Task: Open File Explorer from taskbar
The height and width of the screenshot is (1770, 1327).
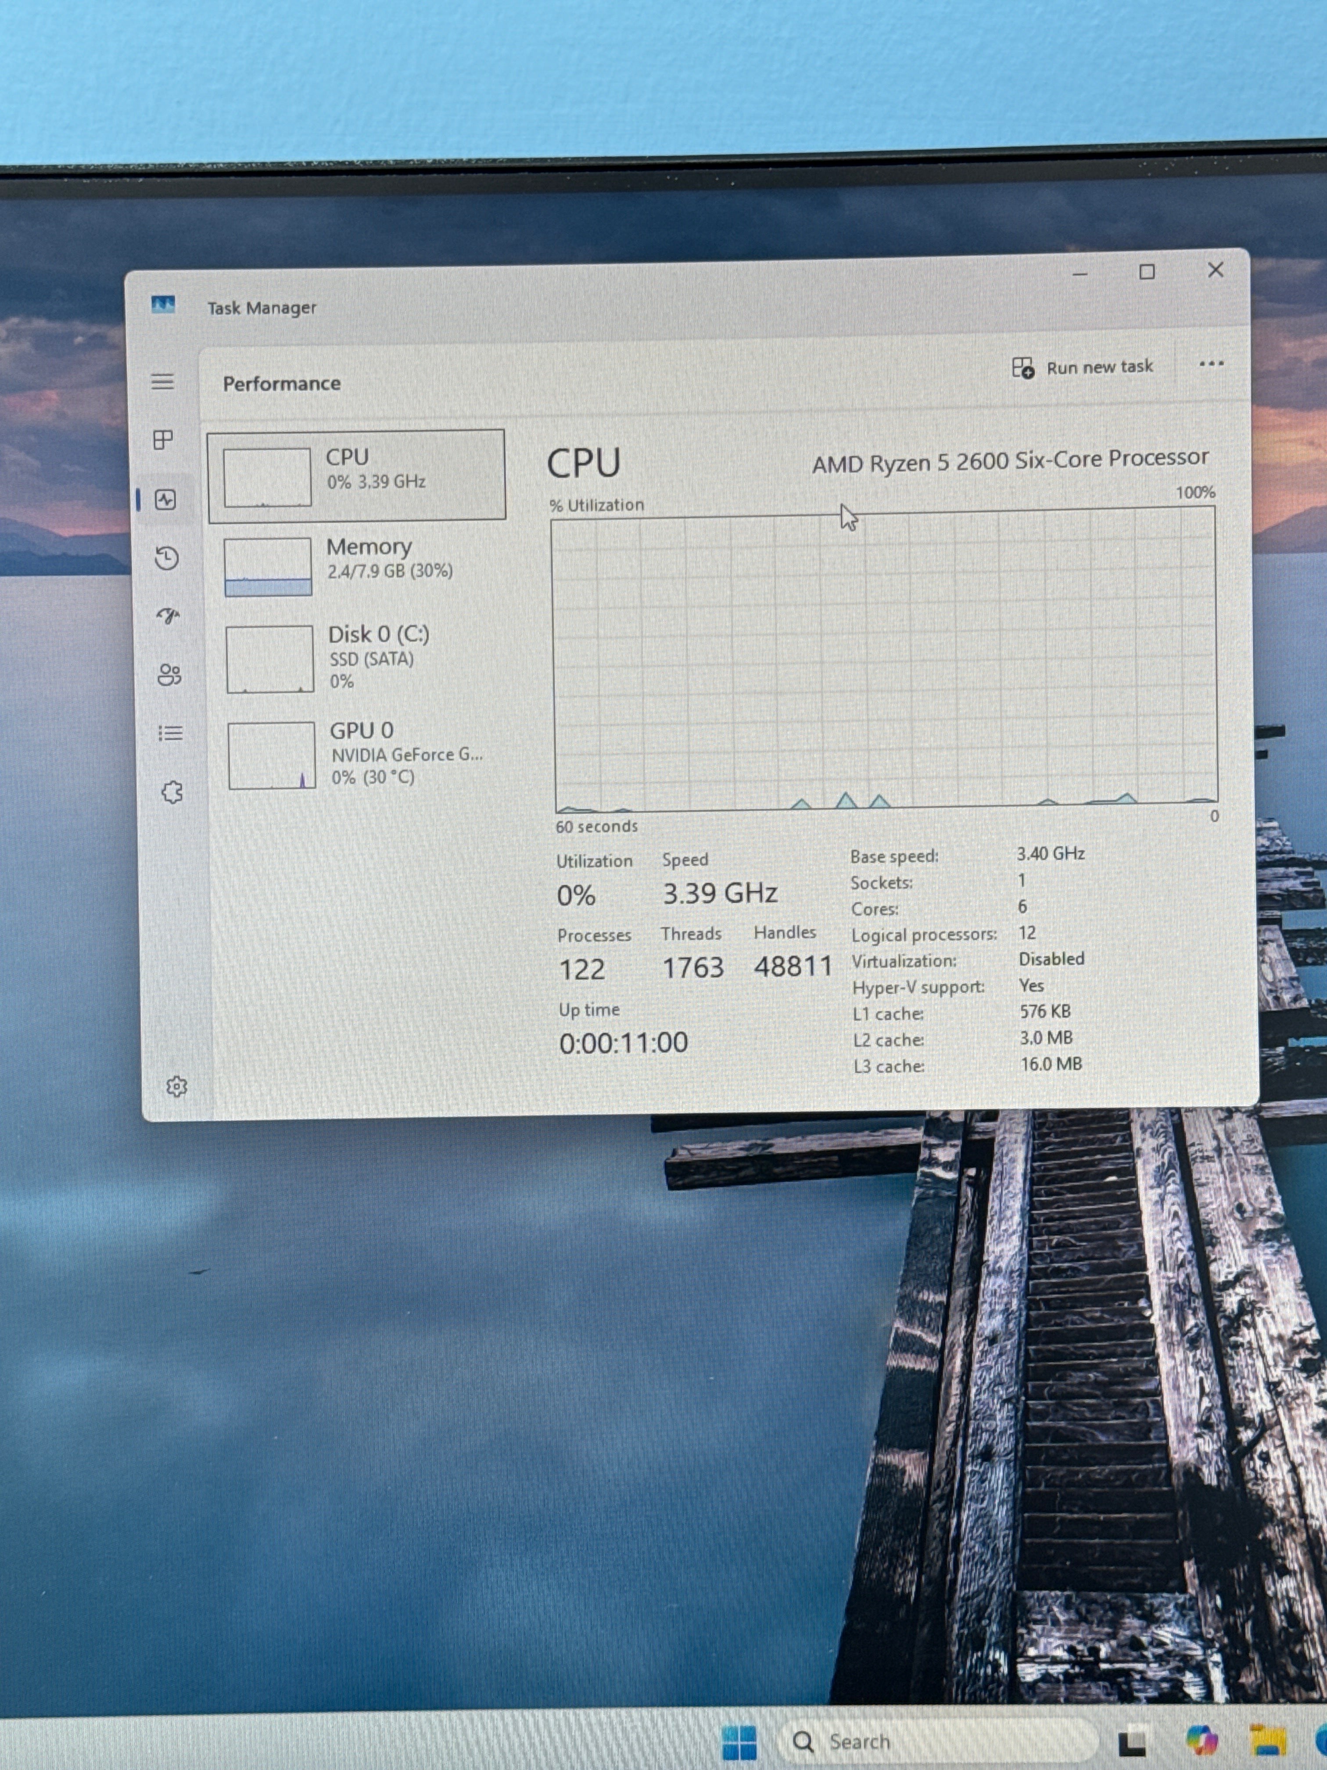Action: [x=1268, y=1741]
